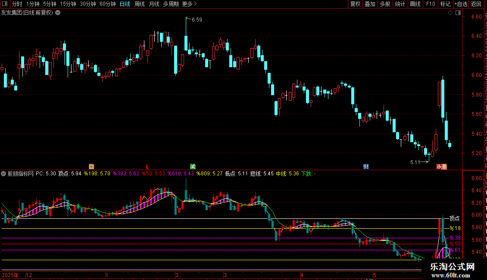Click the 6.00 value on main price axis
The height and width of the screenshot is (280, 487).
pos(476,75)
